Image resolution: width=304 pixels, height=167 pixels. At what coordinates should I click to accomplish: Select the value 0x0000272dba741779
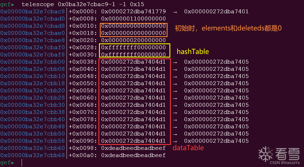coord(133,12)
